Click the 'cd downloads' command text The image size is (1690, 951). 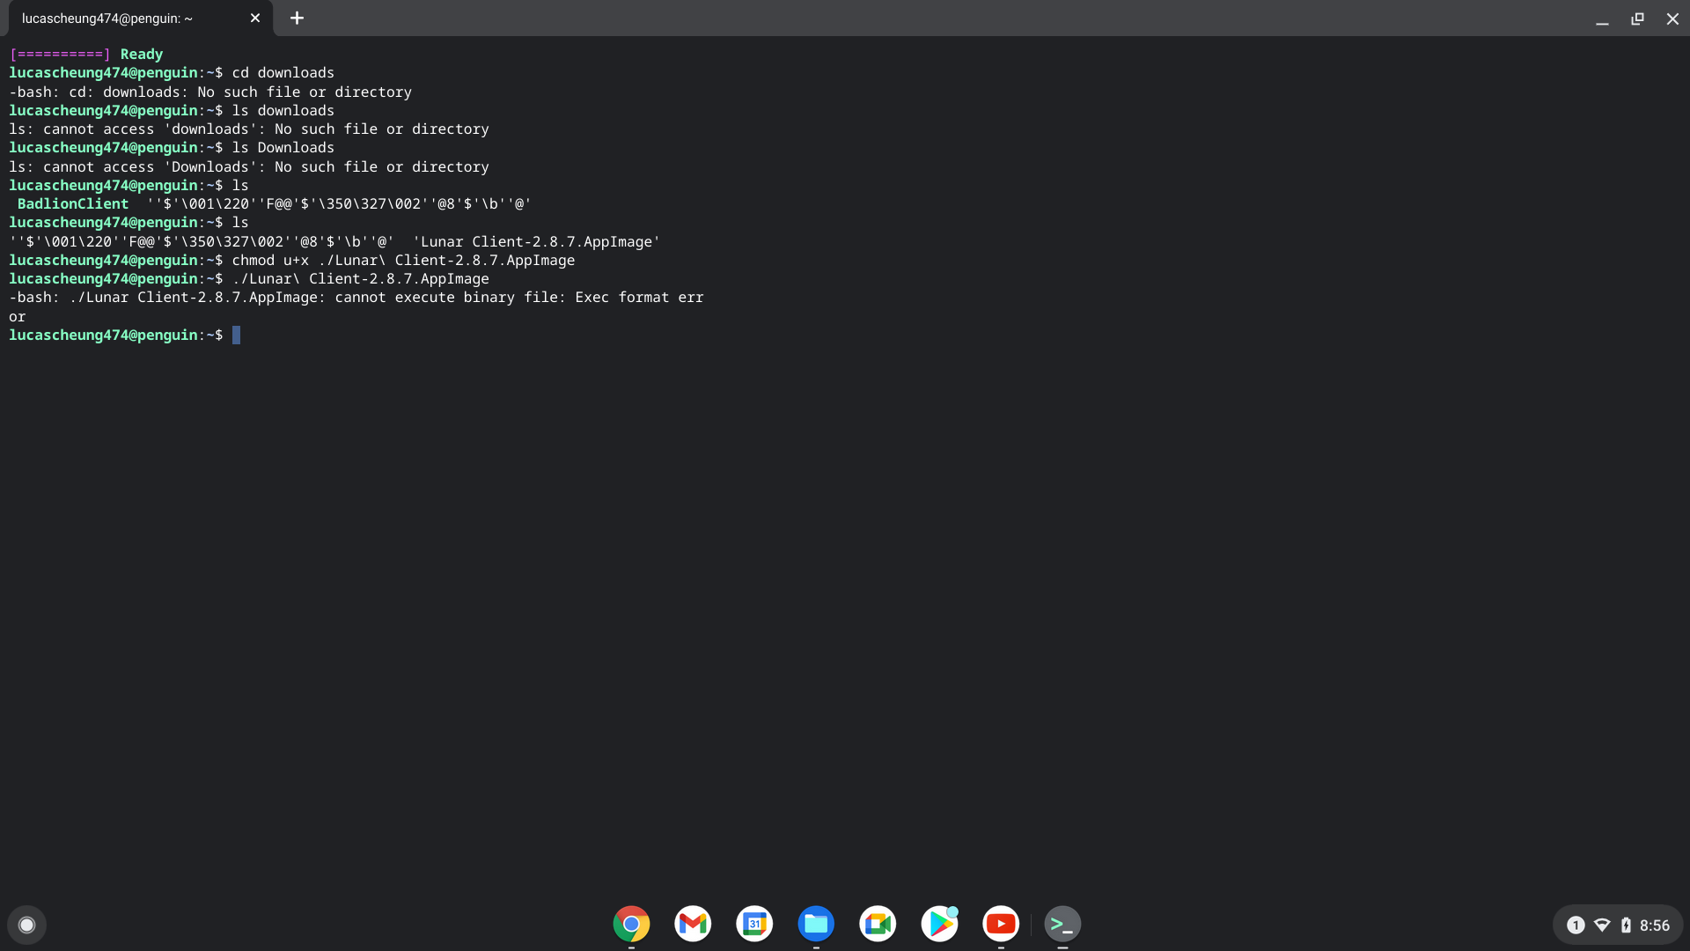pos(283,73)
